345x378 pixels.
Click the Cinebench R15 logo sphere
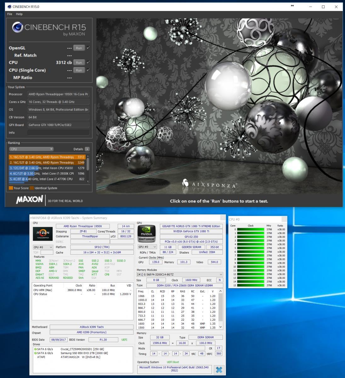click(18, 27)
